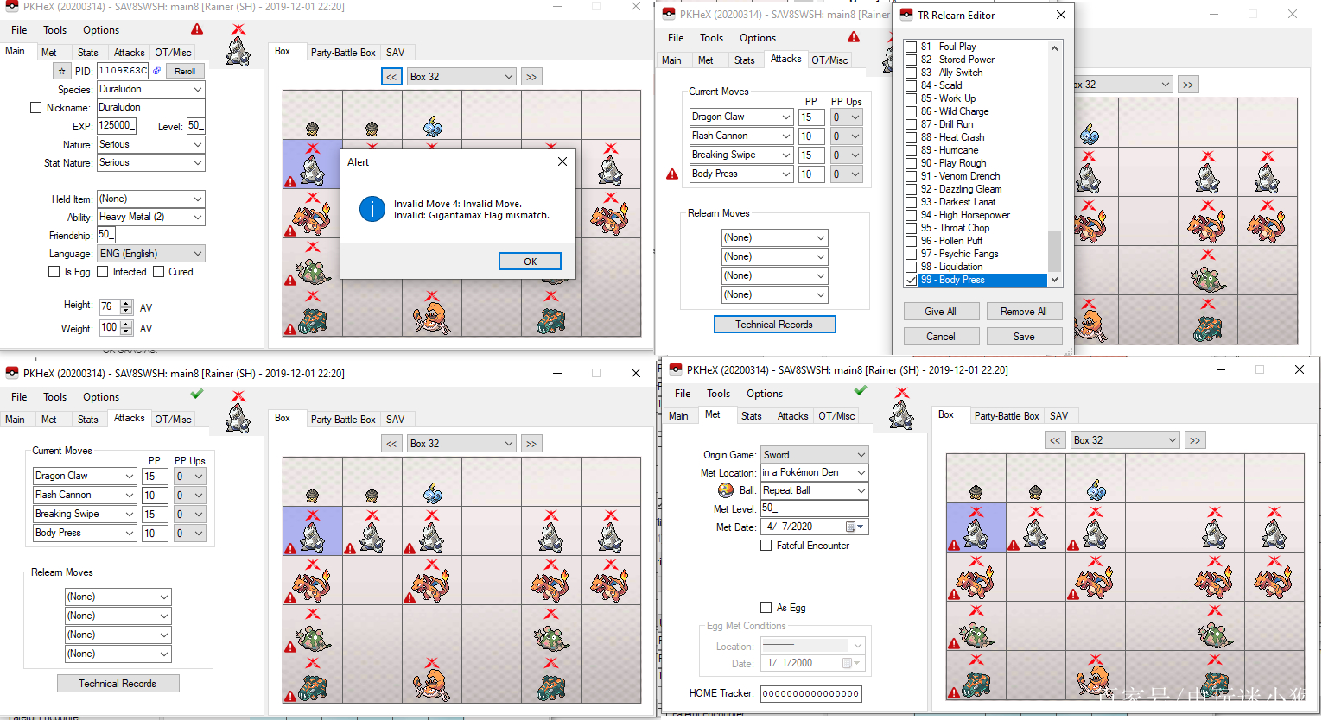This screenshot has height=720, width=1322.
Task: Click the green checkmark in the legal Attacks window
Action: click(197, 394)
